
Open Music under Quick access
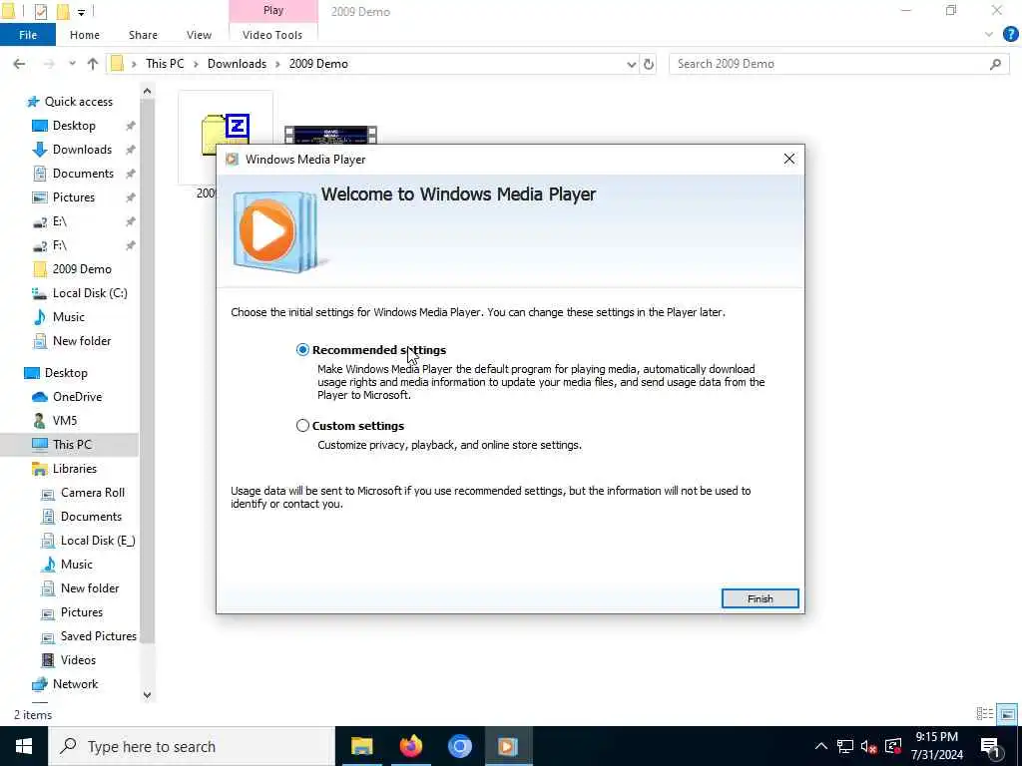click(69, 317)
